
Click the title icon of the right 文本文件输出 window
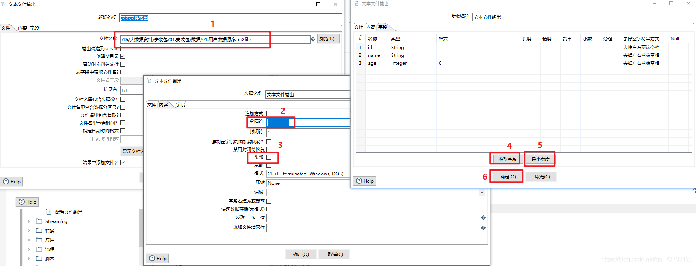pyautogui.click(x=356, y=3)
